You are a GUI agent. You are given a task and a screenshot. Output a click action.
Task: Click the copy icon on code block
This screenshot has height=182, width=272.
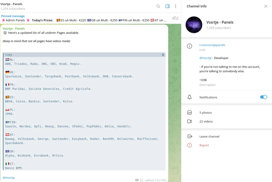pyautogui.click(x=163, y=55)
